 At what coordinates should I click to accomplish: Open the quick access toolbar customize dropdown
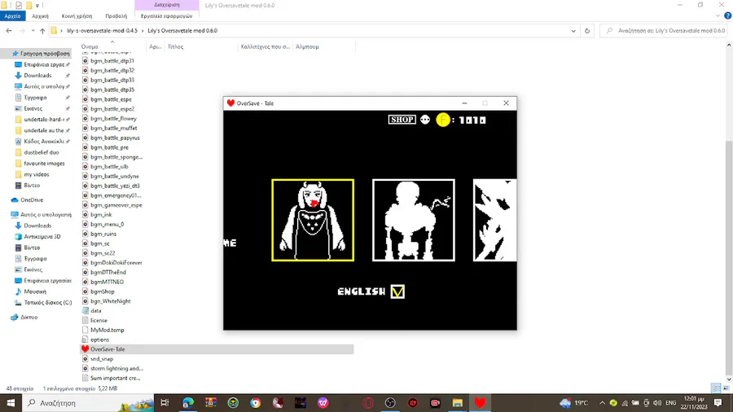point(37,5)
